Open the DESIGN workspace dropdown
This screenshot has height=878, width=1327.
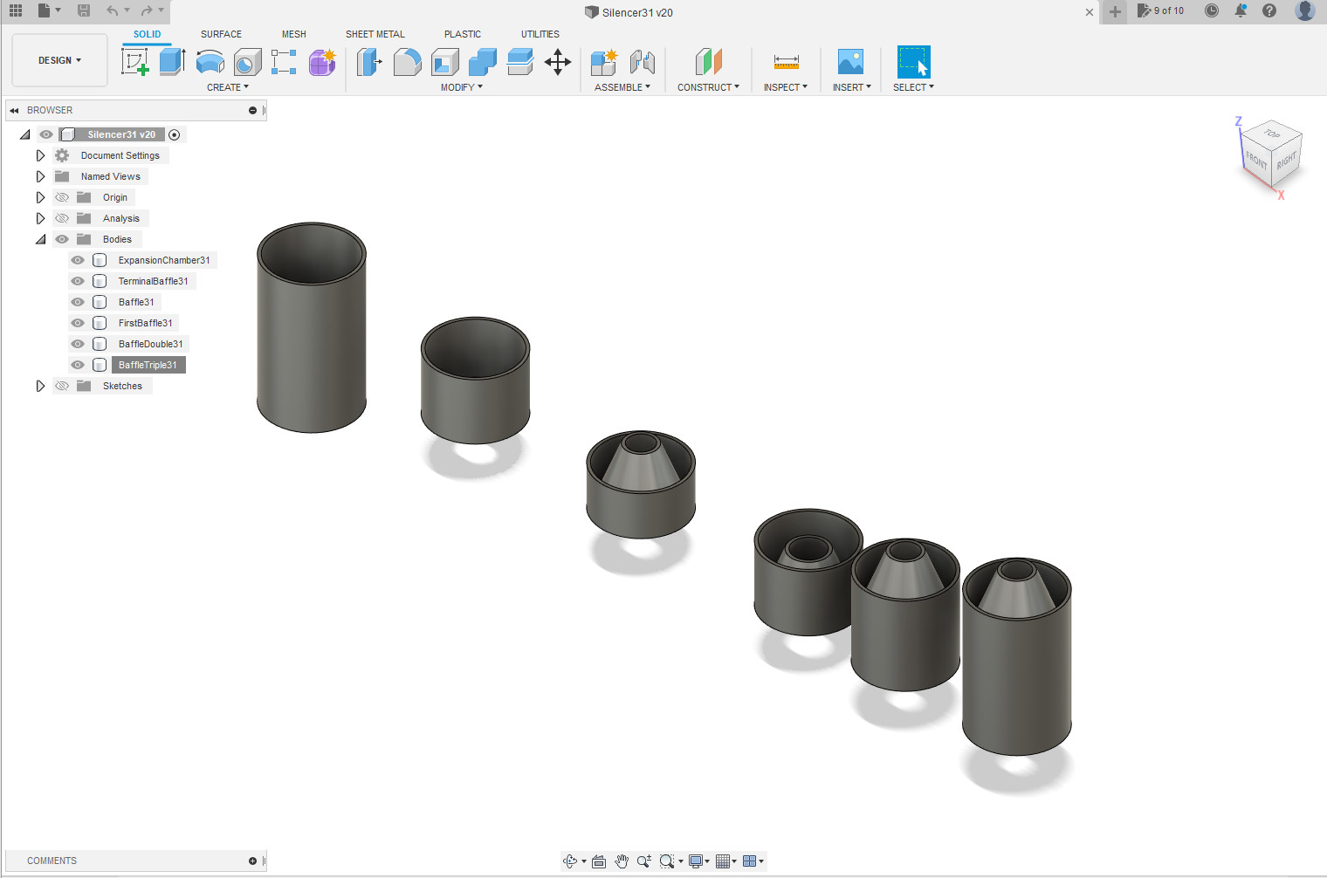point(59,60)
